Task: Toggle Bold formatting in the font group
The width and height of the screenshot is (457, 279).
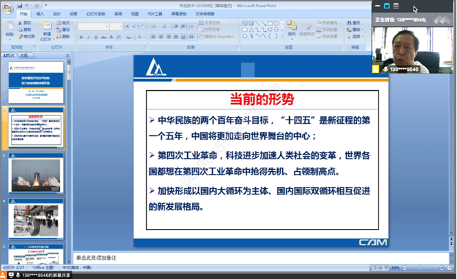Action: [81, 36]
